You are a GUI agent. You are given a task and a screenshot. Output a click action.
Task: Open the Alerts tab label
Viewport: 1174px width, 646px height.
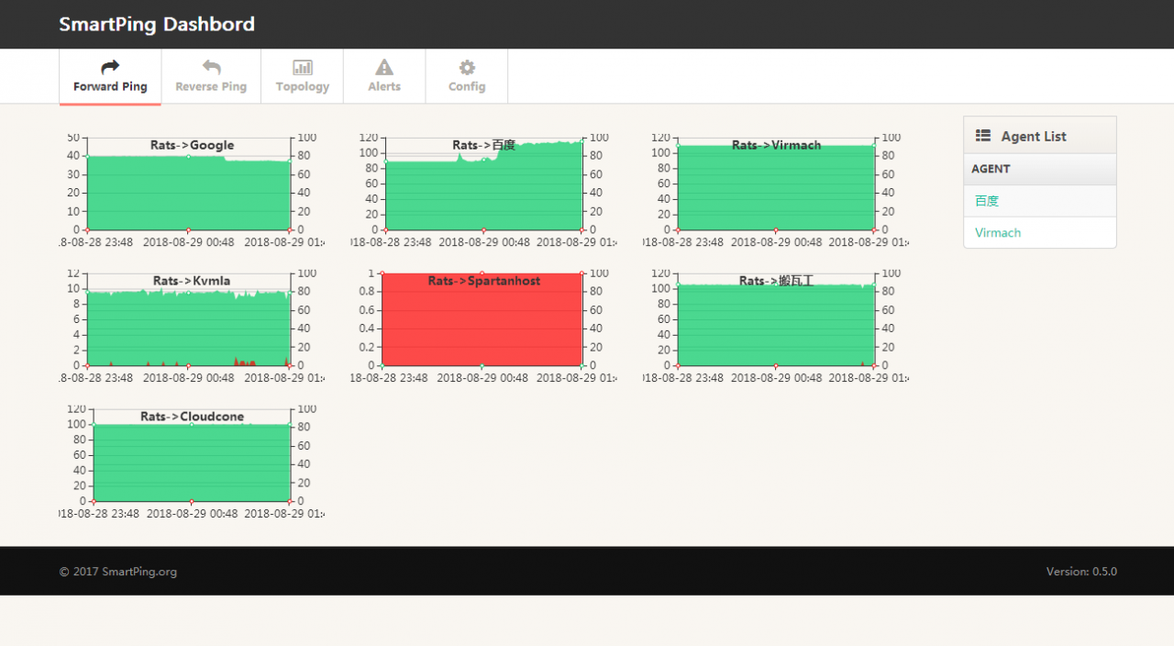(384, 86)
